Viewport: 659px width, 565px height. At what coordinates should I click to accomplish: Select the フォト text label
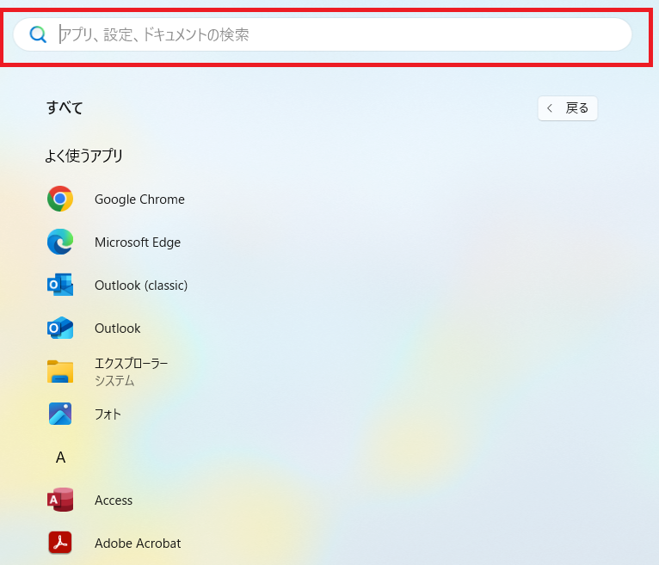pyautogui.click(x=108, y=415)
